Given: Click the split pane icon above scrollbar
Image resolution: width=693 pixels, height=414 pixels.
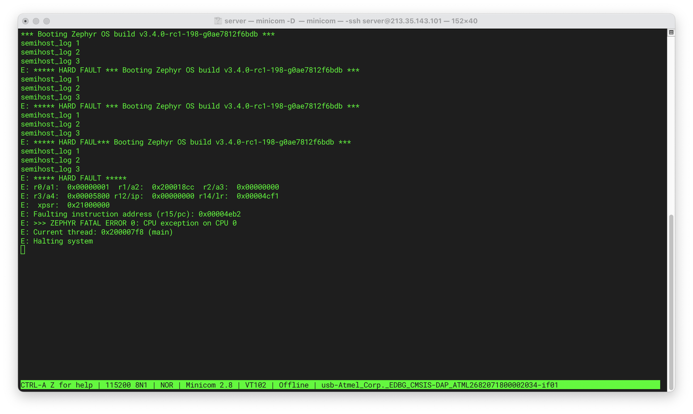Looking at the screenshot, I should 671,33.
